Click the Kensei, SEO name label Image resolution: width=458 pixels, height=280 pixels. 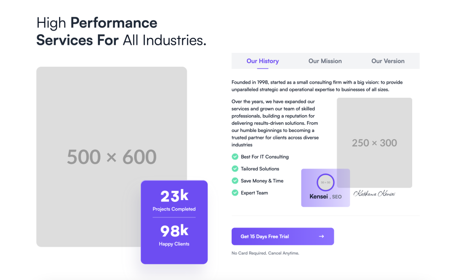coord(325,197)
